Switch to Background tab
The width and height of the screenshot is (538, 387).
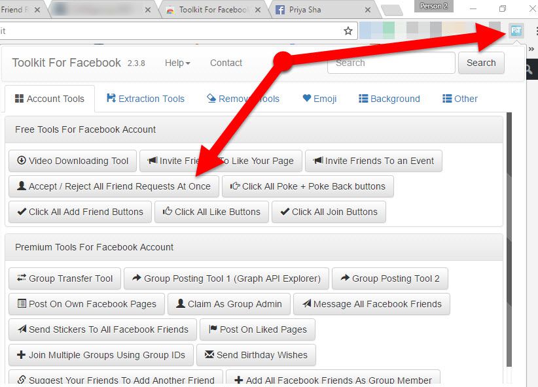tap(389, 99)
